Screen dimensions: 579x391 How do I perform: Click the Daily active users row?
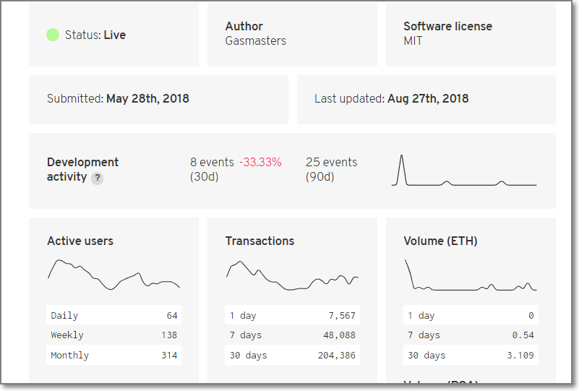tap(113, 316)
